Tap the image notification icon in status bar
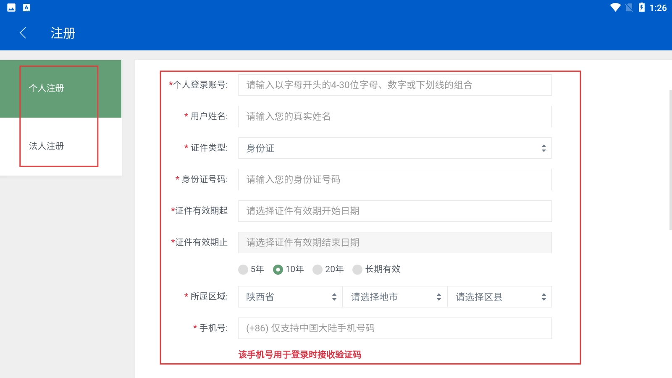The image size is (672, 378). [x=11, y=8]
